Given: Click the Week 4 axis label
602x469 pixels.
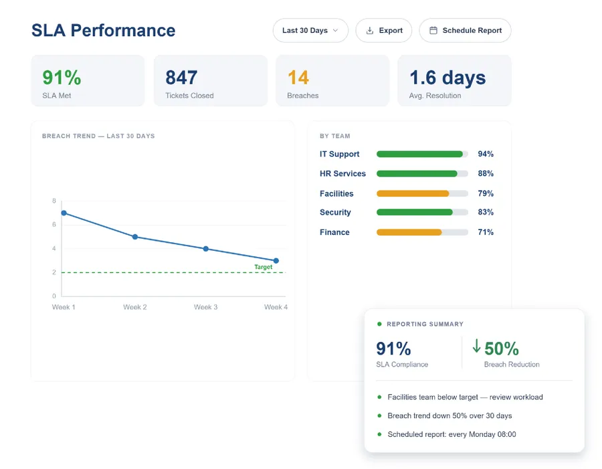Looking at the screenshot, I should [x=276, y=307].
